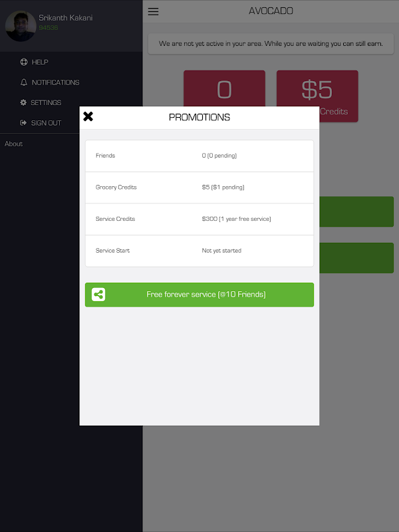The height and width of the screenshot is (532, 399).
Task: Click the $5 ($1 pending) value
Action: (x=223, y=188)
